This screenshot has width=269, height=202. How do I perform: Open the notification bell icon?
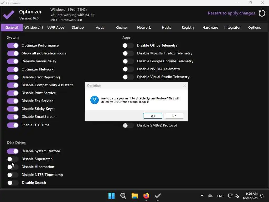pos(262,196)
